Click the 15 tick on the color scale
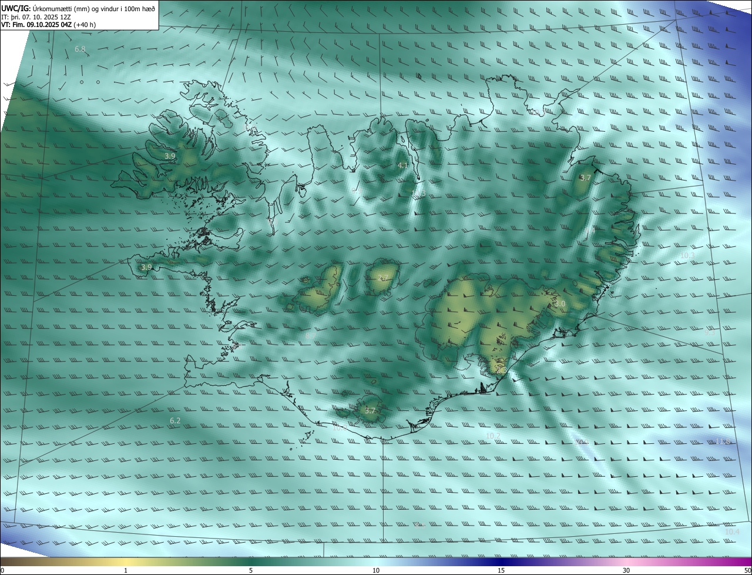 click(x=501, y=570)
